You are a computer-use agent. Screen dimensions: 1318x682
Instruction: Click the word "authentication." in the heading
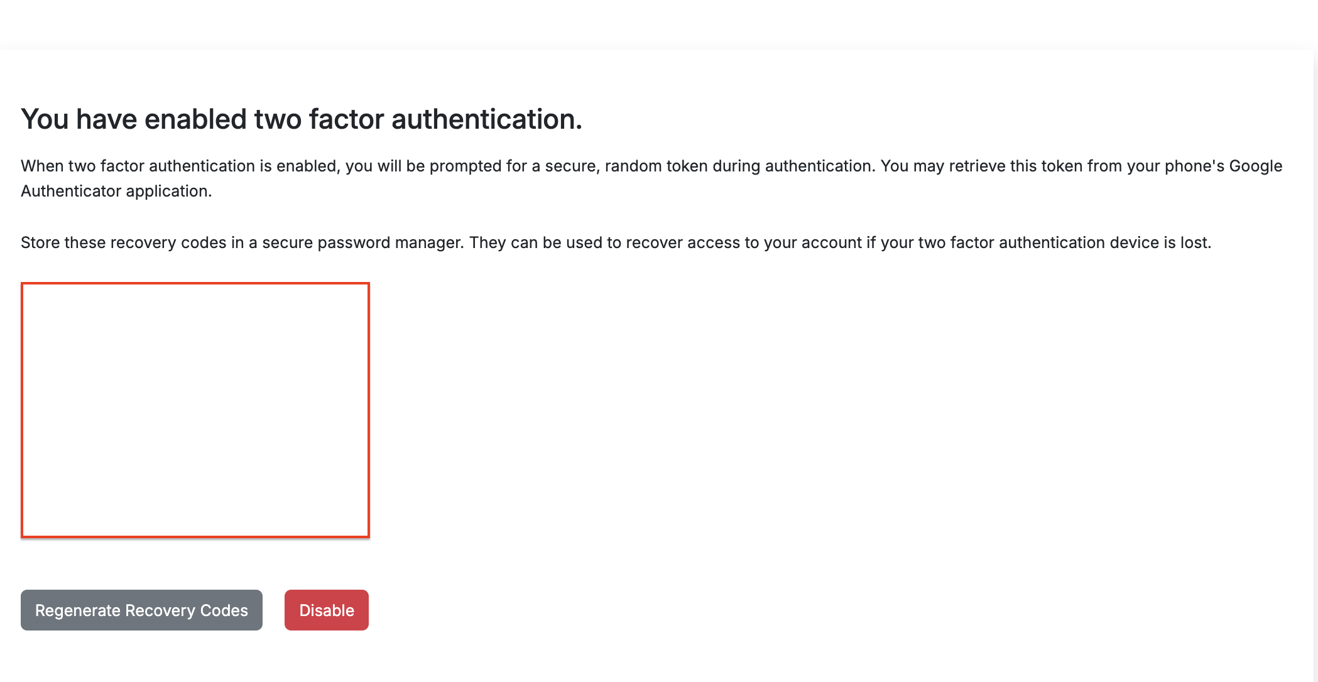(487, 119)
